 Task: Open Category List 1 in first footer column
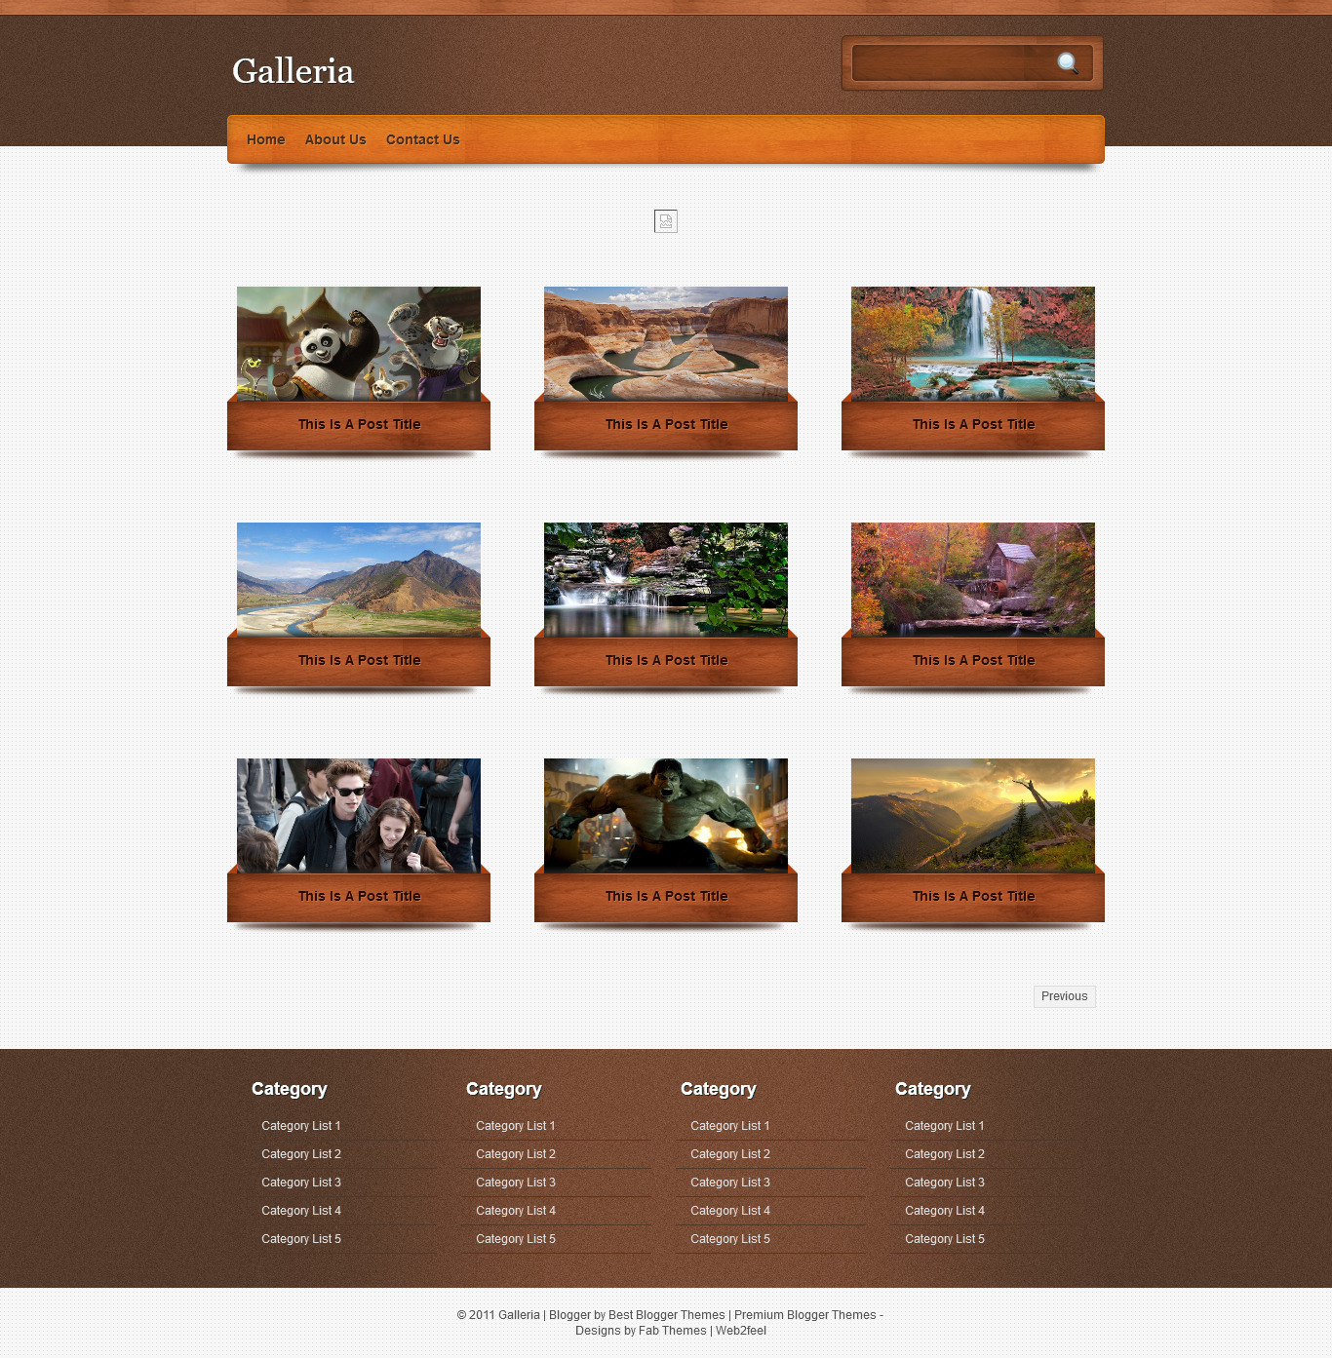tap(300, 1126)
